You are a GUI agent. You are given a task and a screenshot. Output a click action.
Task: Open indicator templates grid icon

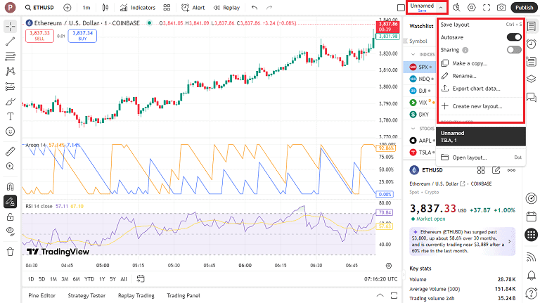point(167,8)
